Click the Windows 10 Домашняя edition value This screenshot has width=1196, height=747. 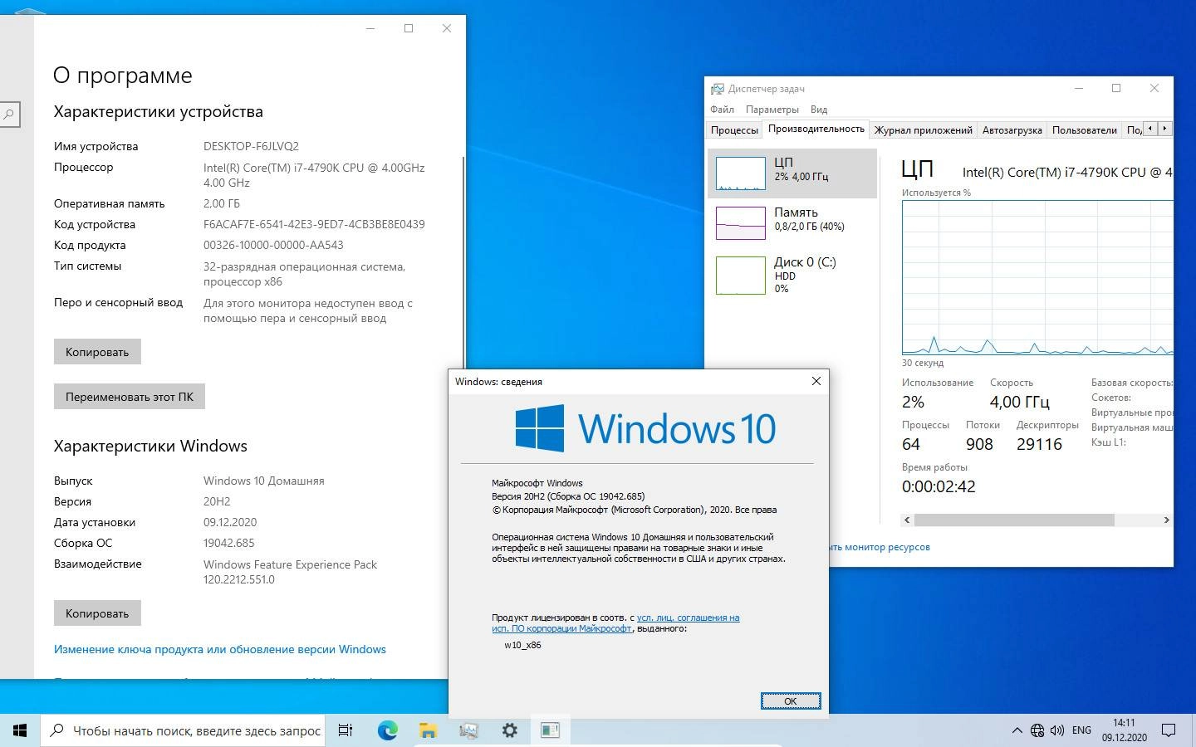pos(264,481)
